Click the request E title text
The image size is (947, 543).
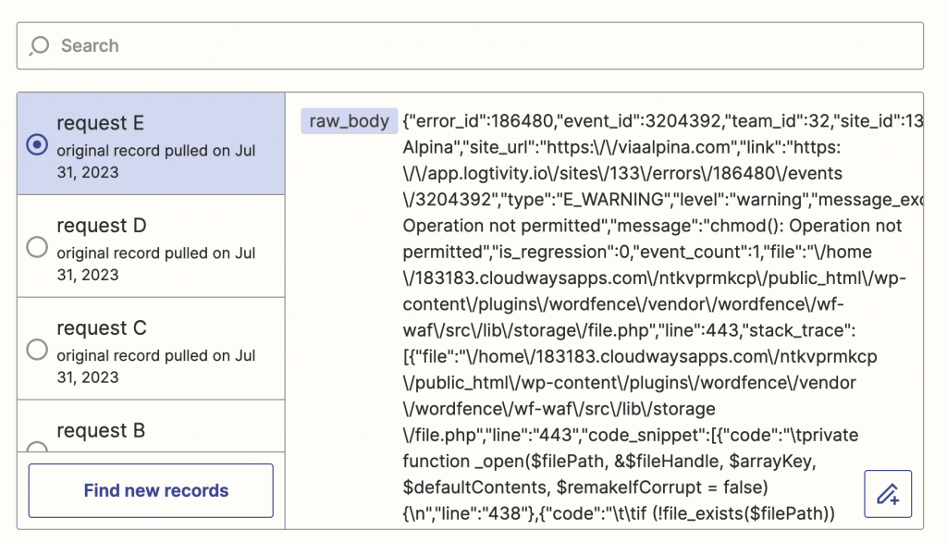[100, 123]
